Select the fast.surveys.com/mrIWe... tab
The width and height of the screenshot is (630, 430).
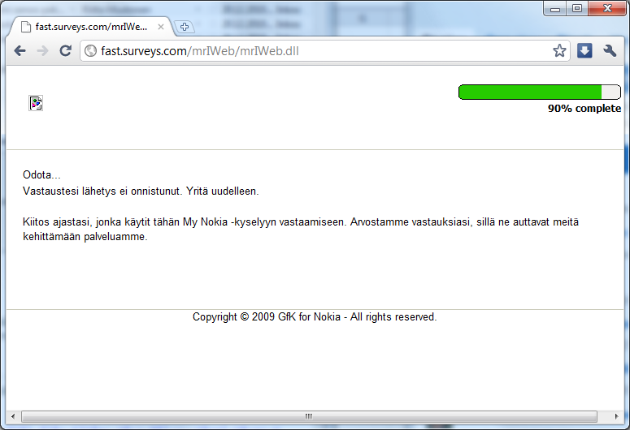pyautogui.click(x=89, y=27)
